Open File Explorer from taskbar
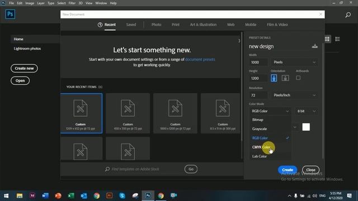This screenshot has height=201, width=358. 20,195
